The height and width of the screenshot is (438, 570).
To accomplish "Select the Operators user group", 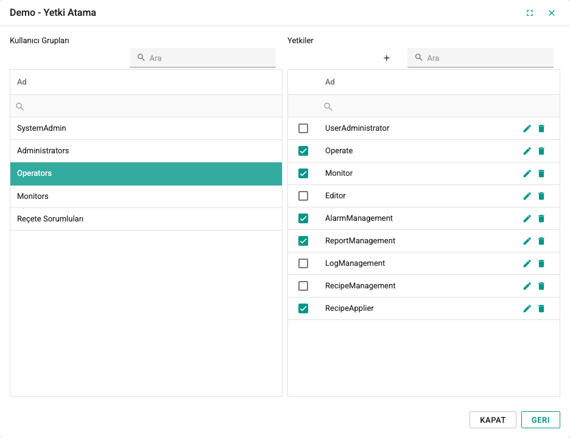I will click(146, 173).
